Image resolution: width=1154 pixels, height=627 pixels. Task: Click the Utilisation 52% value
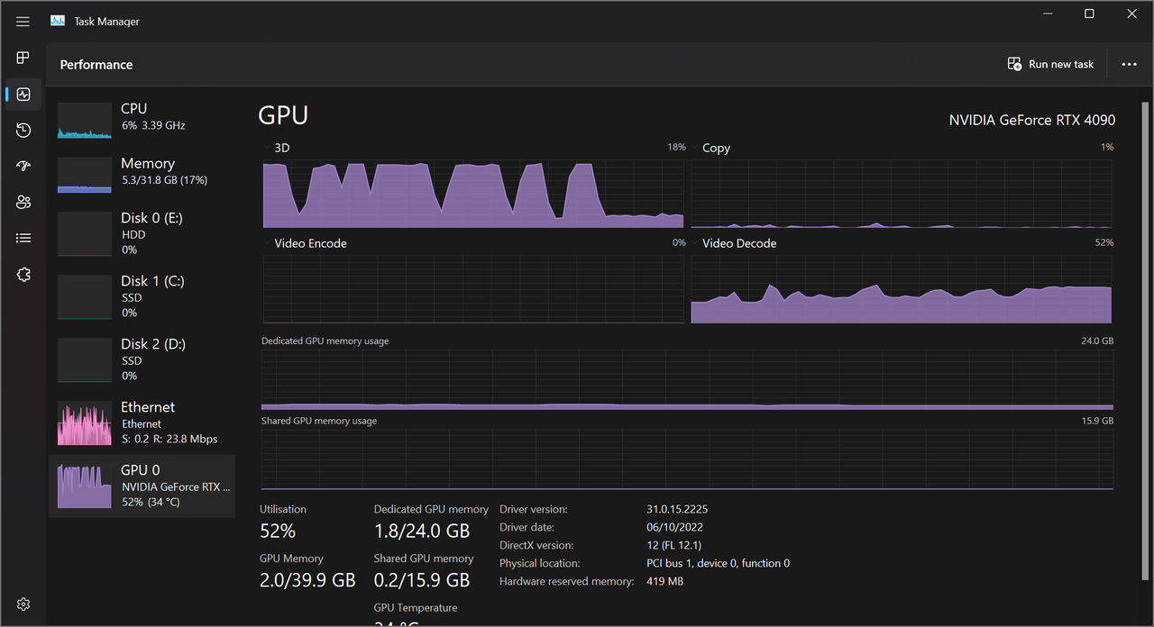point(278,531)
